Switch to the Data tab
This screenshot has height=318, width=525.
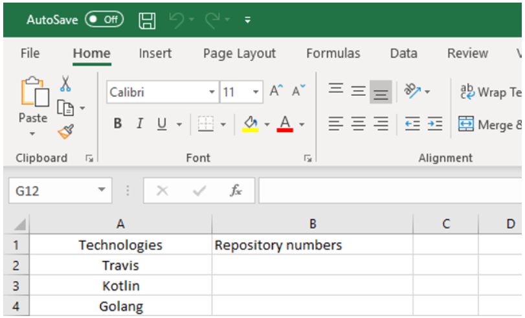tap(403, 53)
